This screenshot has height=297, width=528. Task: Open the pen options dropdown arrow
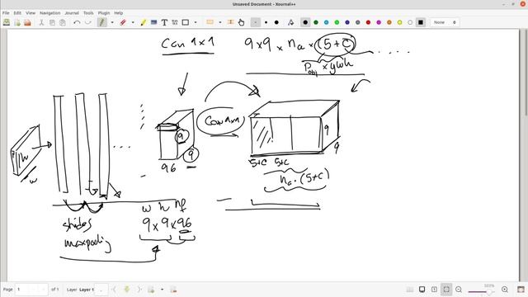coord(112,22)
